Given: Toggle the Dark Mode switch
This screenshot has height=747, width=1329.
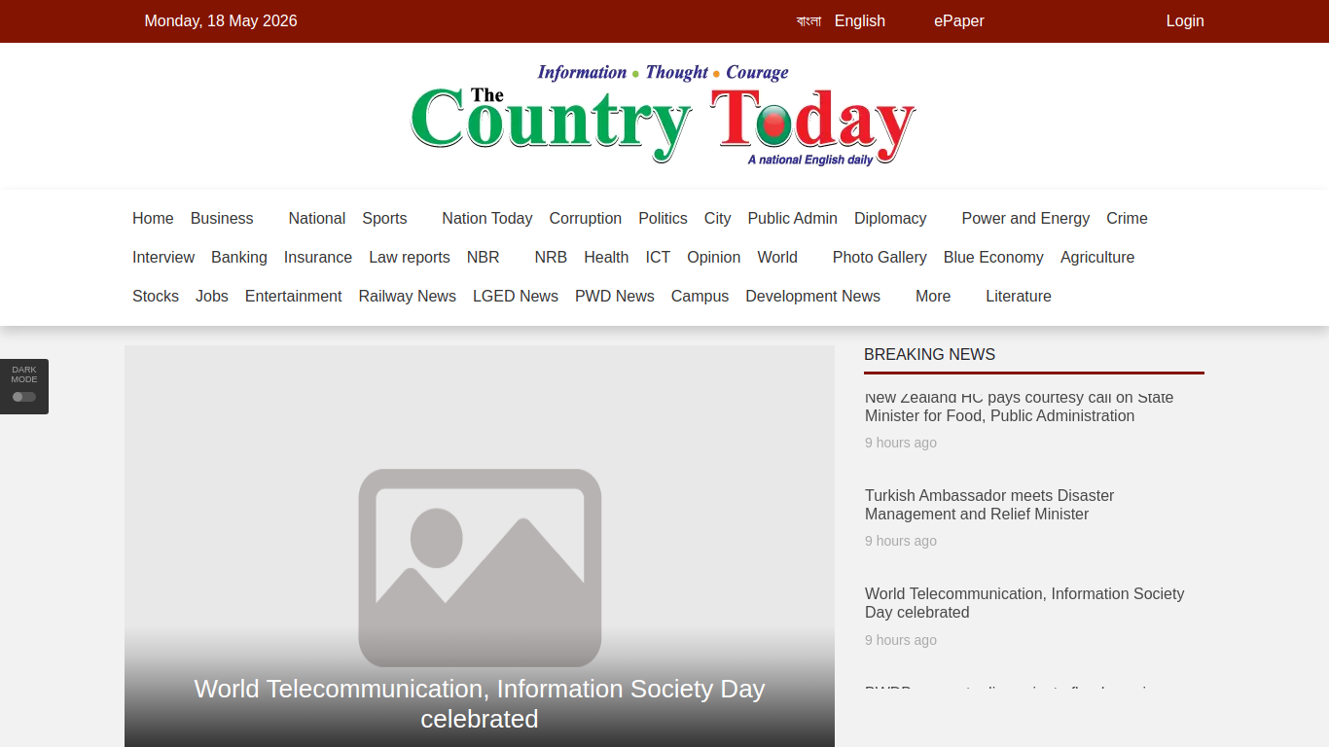Looking at the screenshot, I should pos(24,397).
